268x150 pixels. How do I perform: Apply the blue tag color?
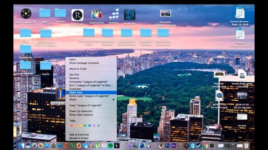point(89,125)
